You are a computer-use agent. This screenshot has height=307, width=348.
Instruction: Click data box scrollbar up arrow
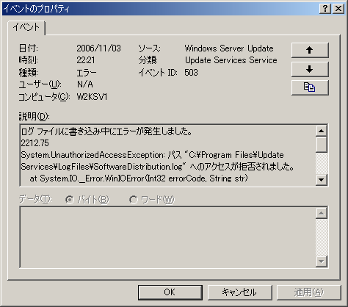click(322, 213)
